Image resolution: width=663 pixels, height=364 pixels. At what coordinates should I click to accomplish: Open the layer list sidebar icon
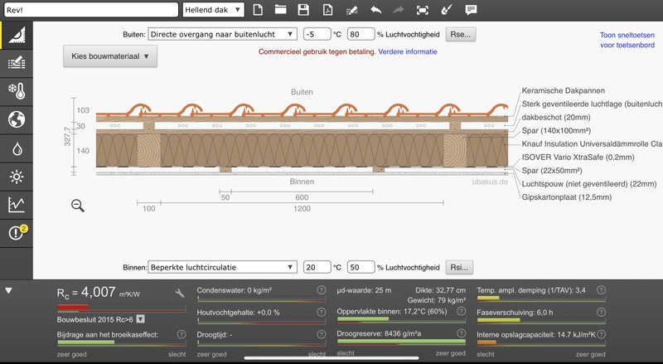[17, 63]
